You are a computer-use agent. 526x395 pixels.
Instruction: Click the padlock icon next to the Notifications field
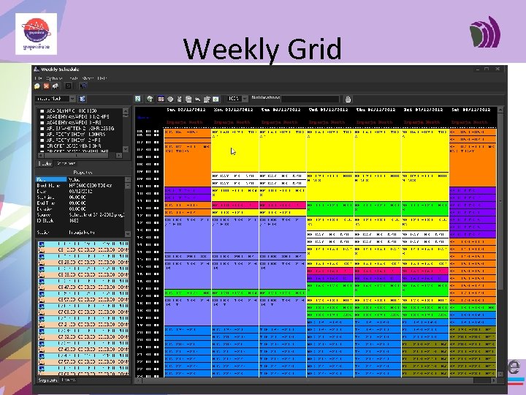(x=348, y=99)
